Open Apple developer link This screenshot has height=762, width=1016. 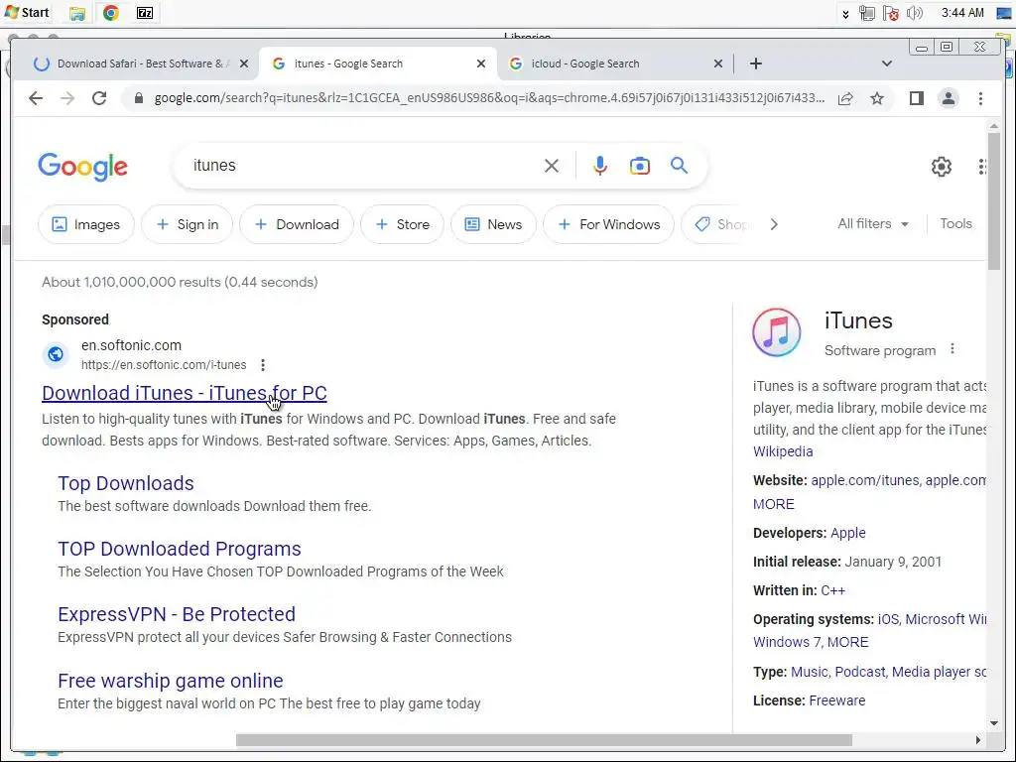click(x=848, y=533)
